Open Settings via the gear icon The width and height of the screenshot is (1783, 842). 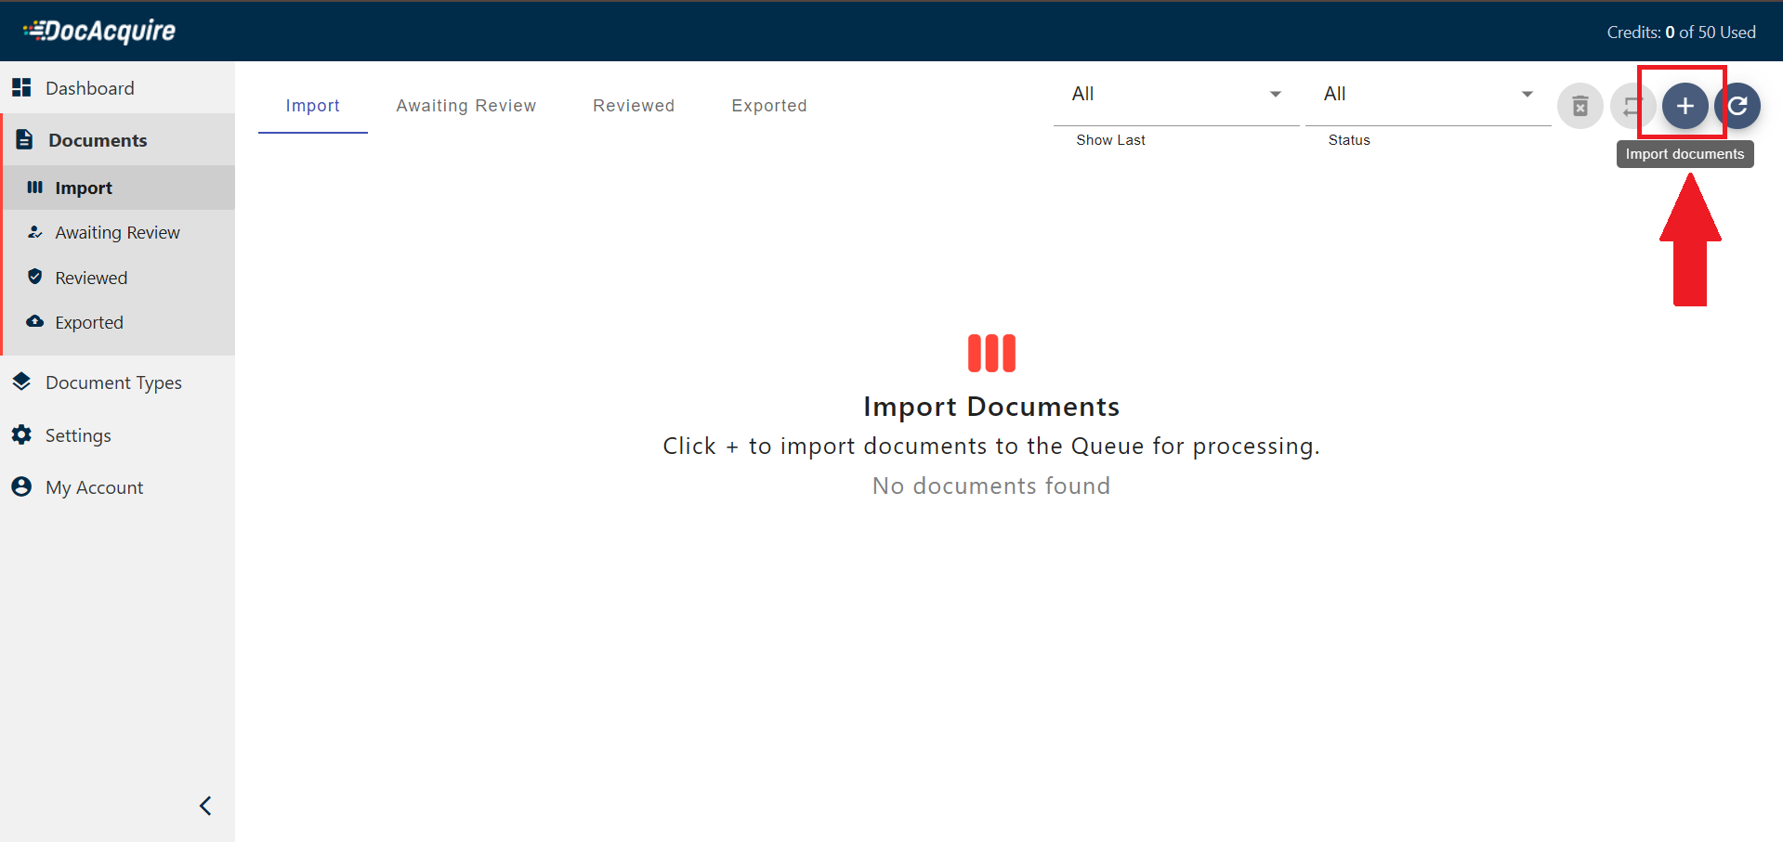pyautogui.click(x=21, y=434)
